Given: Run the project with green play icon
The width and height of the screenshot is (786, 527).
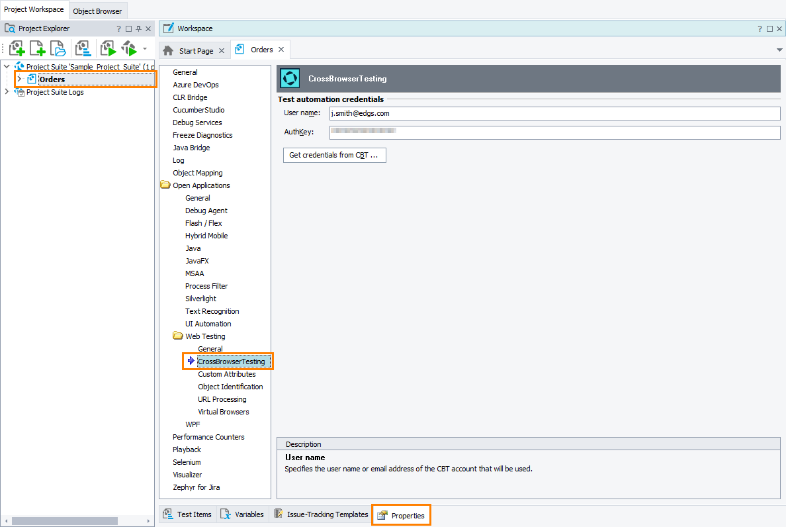Looking at the screenshot, I should point(108,48).
